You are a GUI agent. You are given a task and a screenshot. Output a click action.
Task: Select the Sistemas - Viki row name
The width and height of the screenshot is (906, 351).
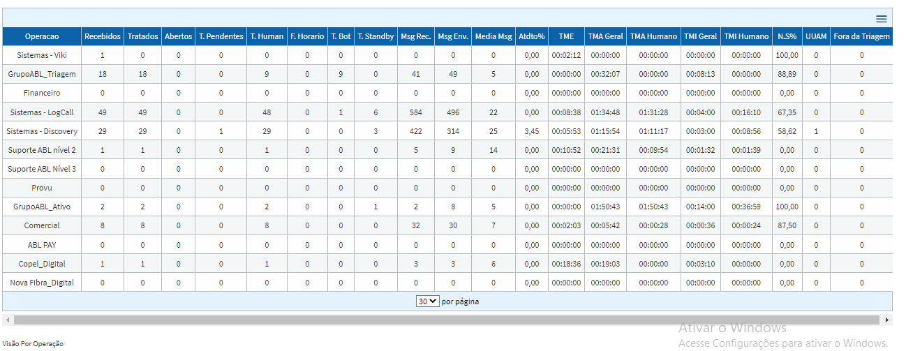(x=42, y=55)
